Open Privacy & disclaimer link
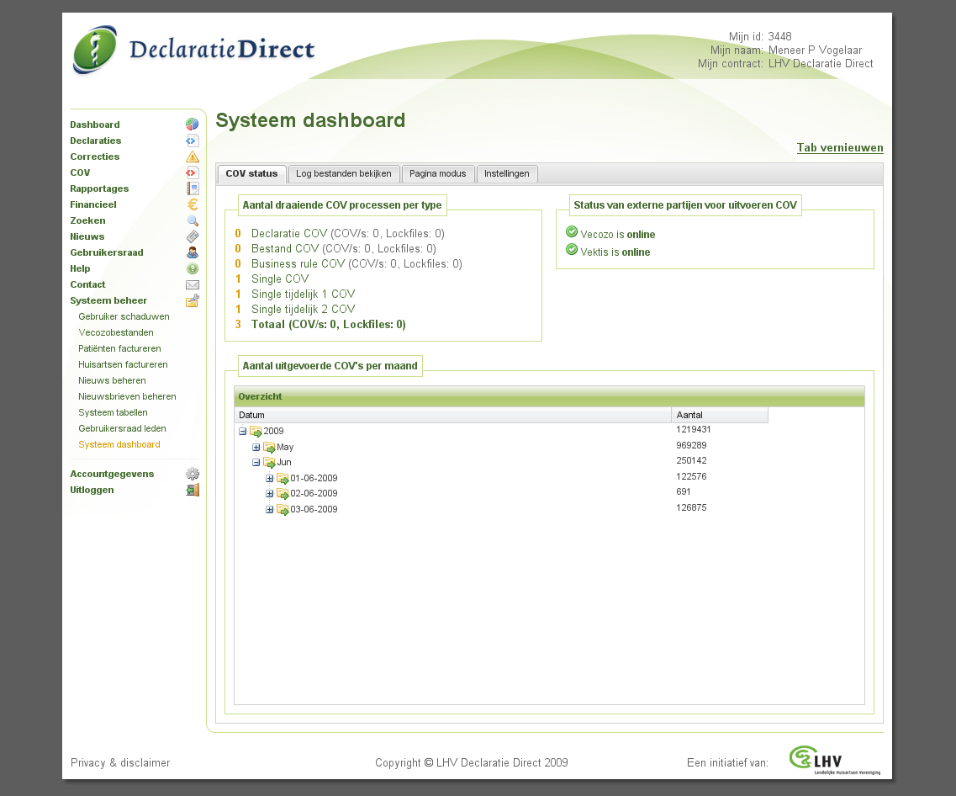 (120, 762)
